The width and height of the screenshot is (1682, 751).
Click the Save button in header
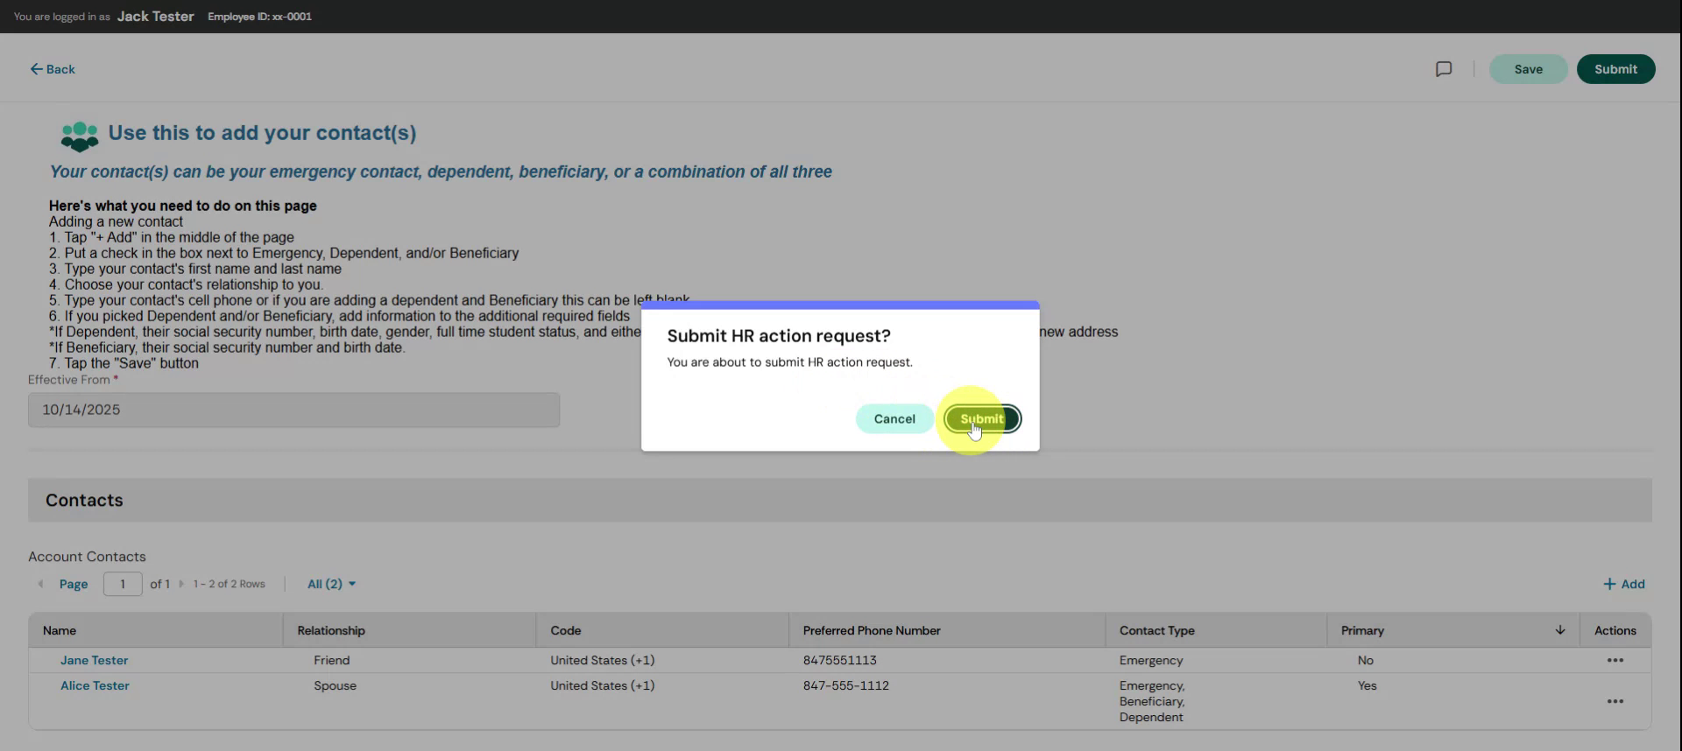tap(1528, 69)
